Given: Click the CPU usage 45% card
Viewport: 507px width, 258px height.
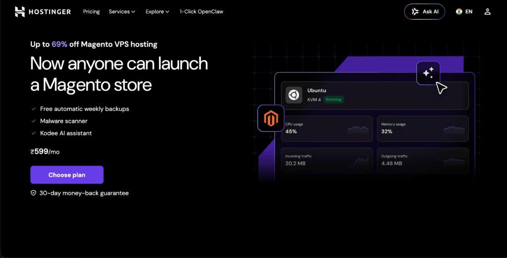Looking at the screenshot, I should pyautogui.click(x=327, y=129).
